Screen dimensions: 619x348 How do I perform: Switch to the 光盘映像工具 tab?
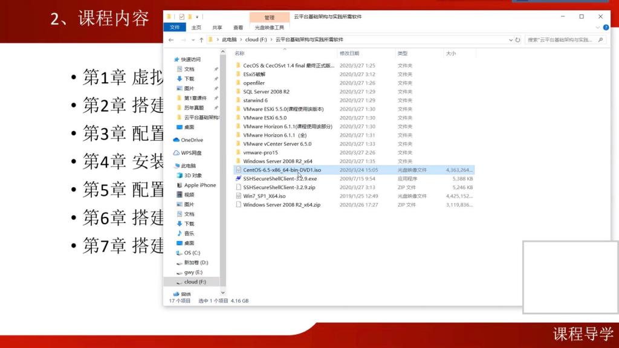269,27
